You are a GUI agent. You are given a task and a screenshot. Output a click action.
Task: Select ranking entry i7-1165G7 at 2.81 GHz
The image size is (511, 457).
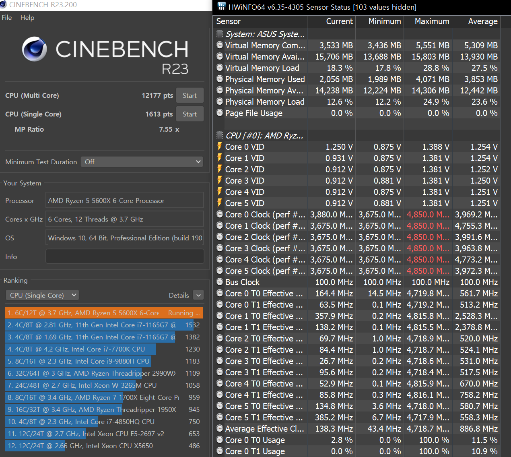104,325
